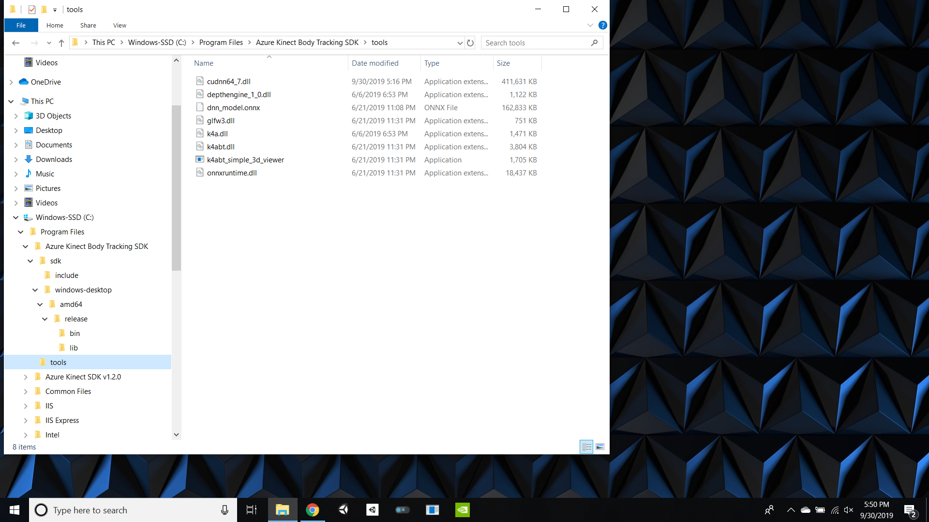The image size is (929, 522).
Task: Open the View ribbon tab
Action: click(x=120, y=25)
